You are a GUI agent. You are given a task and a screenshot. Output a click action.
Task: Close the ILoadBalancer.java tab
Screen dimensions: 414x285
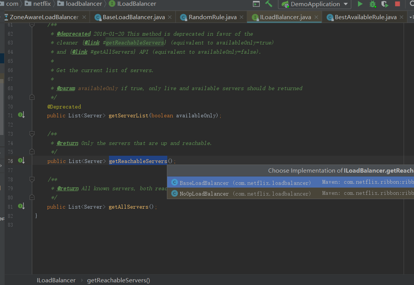(316, 17)
